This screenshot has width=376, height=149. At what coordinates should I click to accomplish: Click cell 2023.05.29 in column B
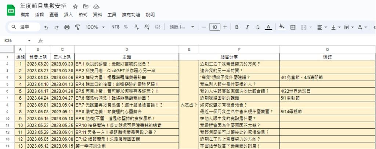pyautogui.click(x=38, y=132)
